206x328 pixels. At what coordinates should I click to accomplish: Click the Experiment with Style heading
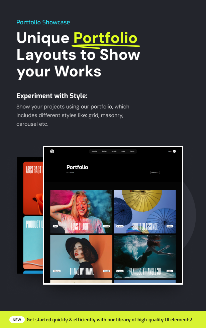coord(52,96)
